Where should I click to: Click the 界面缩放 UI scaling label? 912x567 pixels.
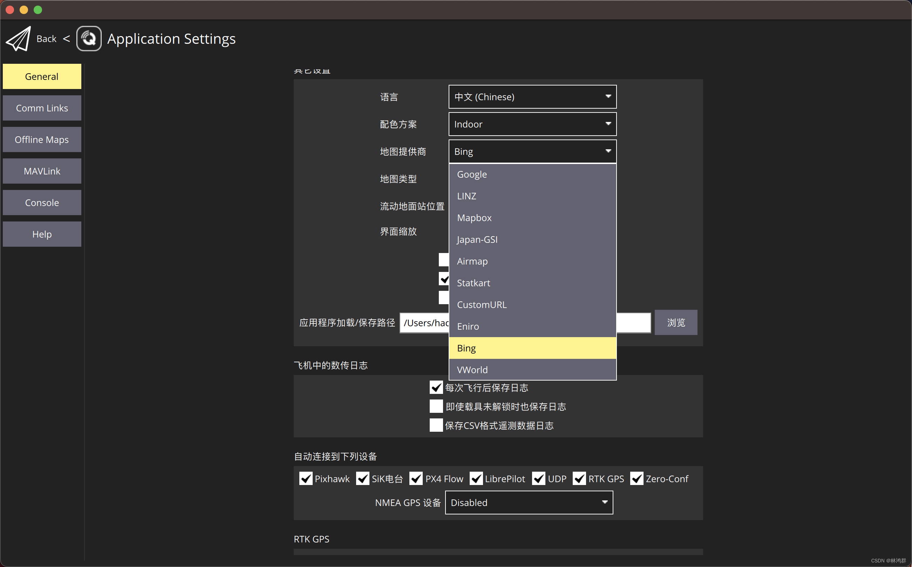(398, 231)
